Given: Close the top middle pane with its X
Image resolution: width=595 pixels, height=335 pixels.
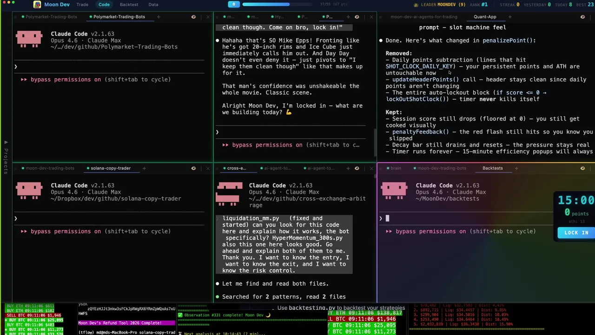Looking at the screenshot, I should pos(371,17).
